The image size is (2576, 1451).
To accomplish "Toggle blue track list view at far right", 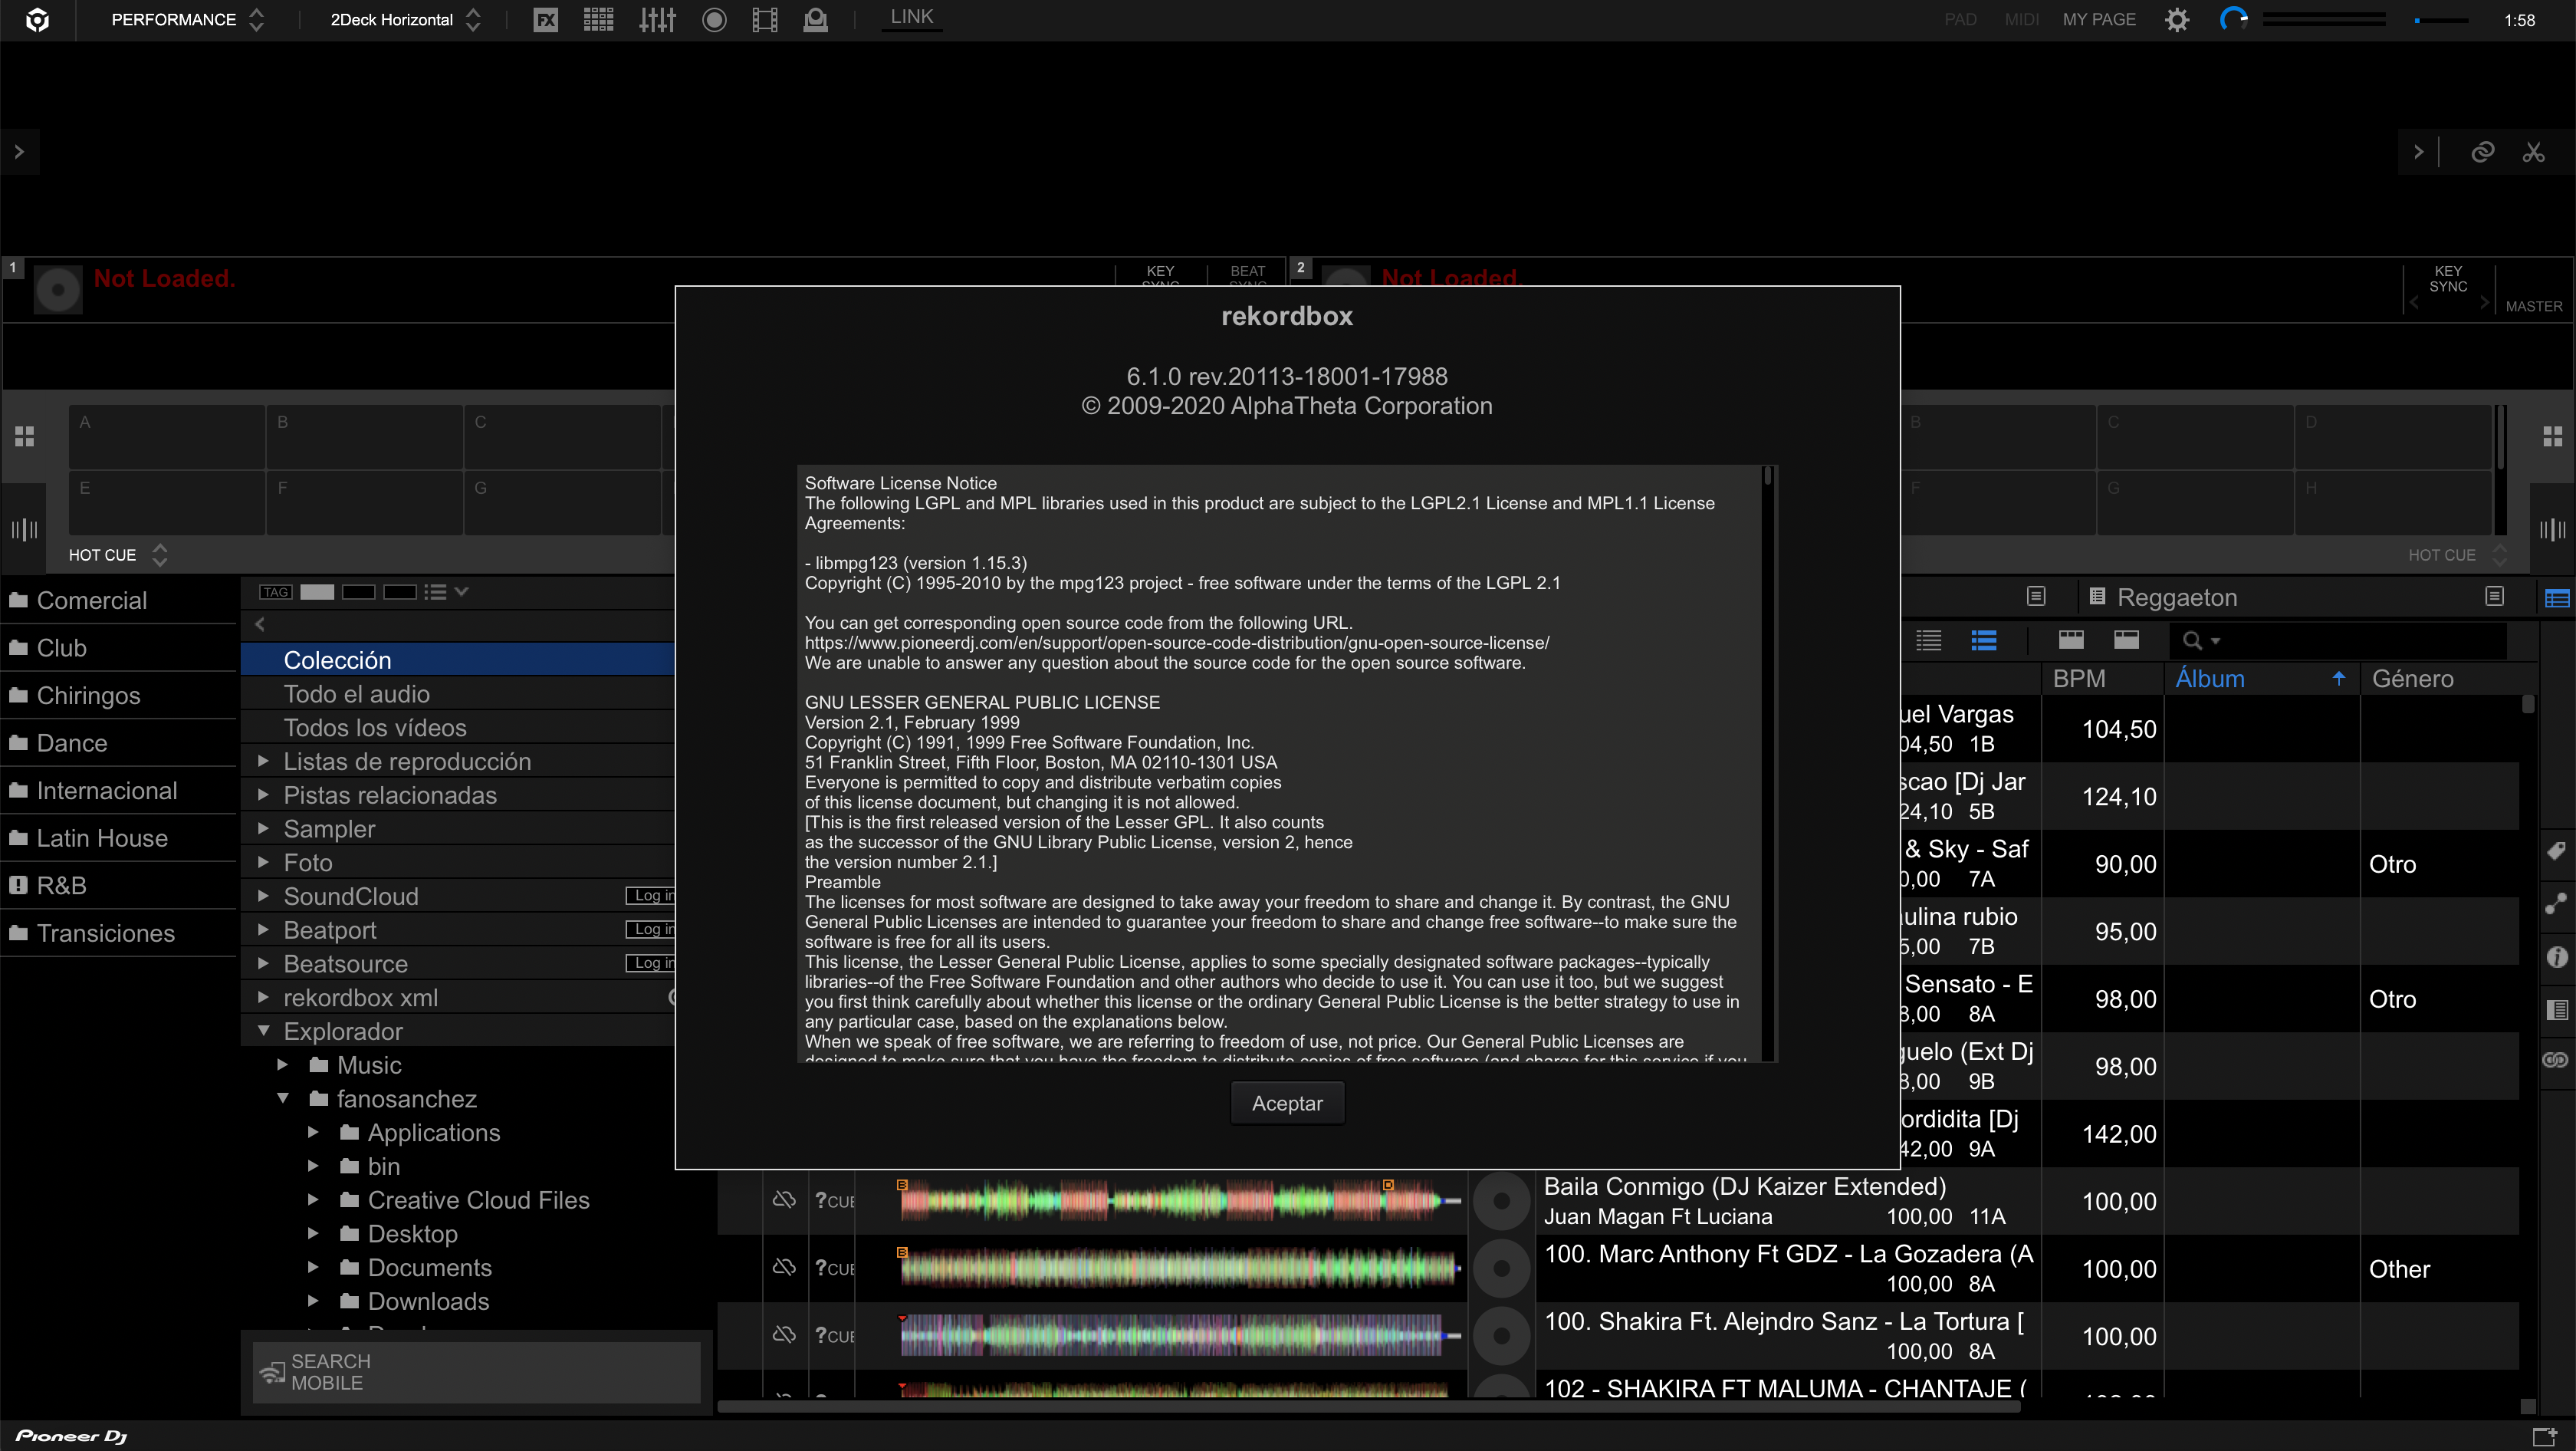I will click(x=2557, y=598).
